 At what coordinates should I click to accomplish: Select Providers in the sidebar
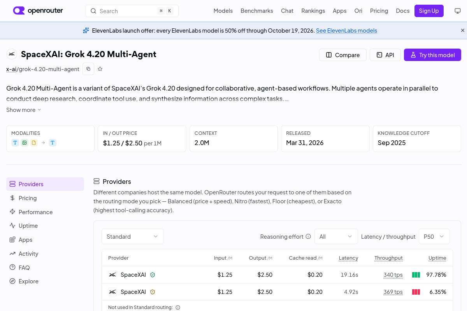click(45, 184)
